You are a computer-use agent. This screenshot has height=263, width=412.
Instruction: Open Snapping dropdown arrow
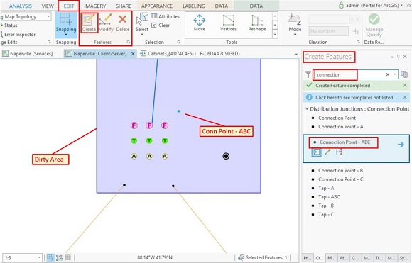pyautogui.click(x=66, y=34)
